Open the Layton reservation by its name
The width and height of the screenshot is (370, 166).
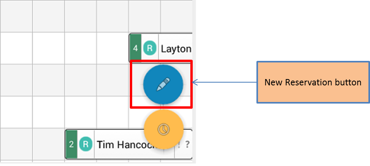[x=176, y=49]
